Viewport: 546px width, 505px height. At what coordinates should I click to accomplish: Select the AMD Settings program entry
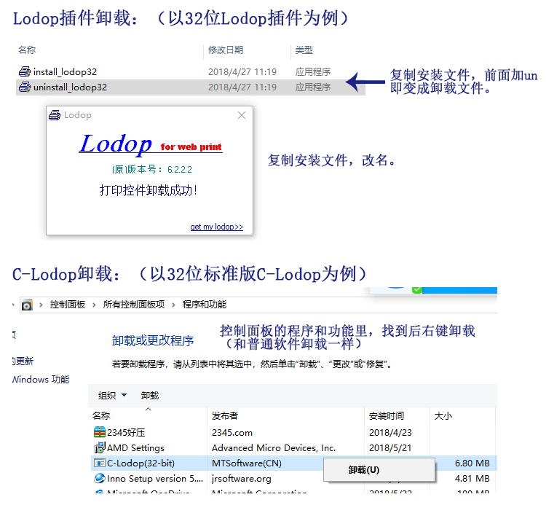click(x=135, y=448)
